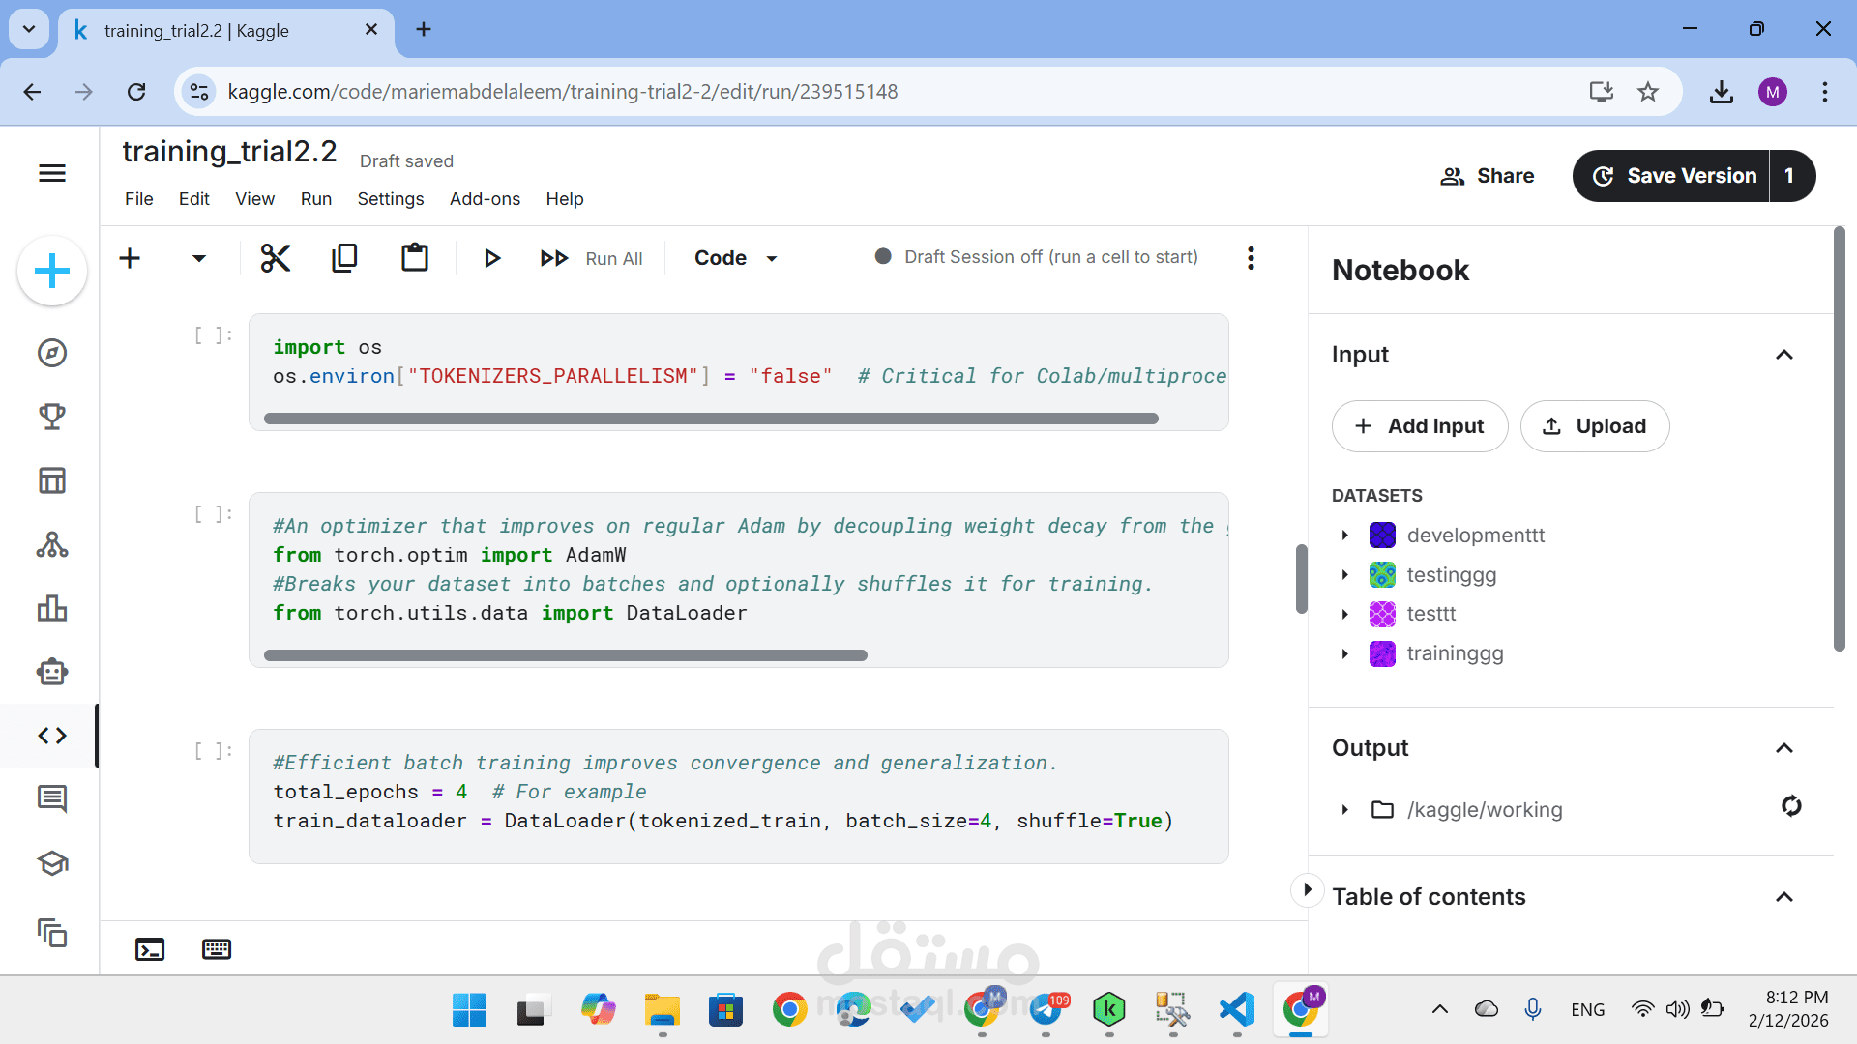
Task: Cut the selected cell with scissors icon
Action: (276, 258)
